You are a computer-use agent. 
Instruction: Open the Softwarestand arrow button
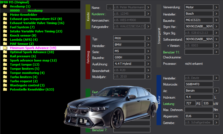point(216,39)
